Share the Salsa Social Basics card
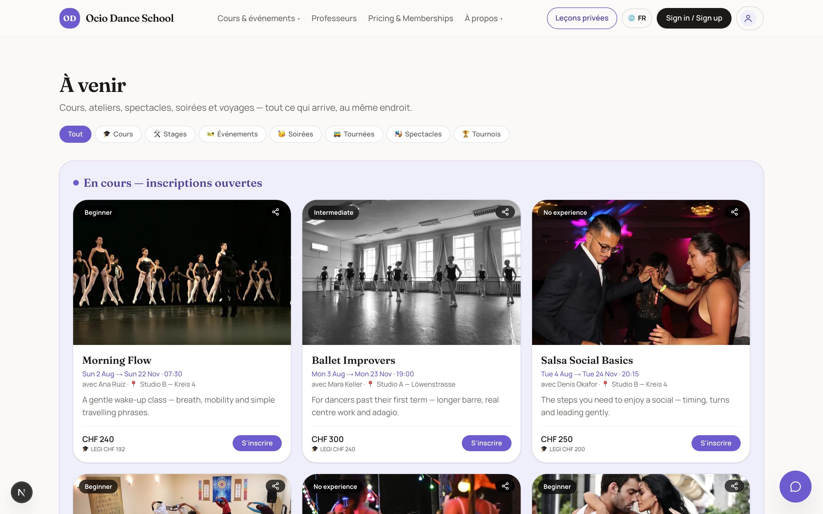Viewport: 823px width, 514px height. click(x=734, y=212)
